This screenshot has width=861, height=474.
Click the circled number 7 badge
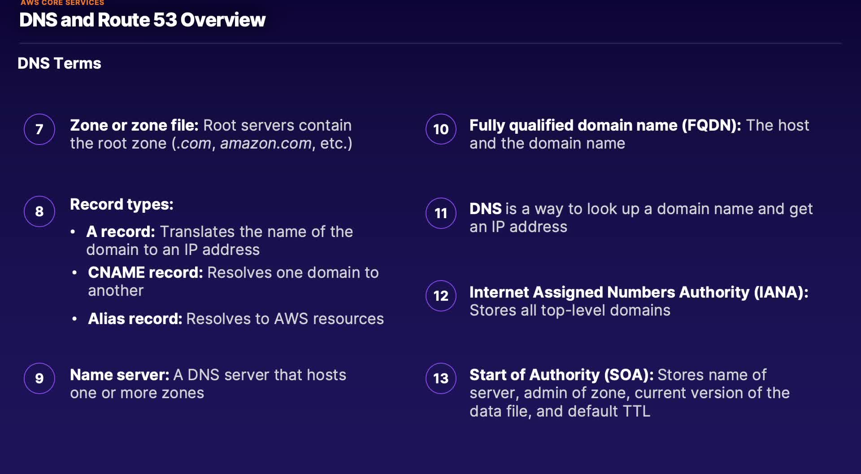click(x=39, y=129)
